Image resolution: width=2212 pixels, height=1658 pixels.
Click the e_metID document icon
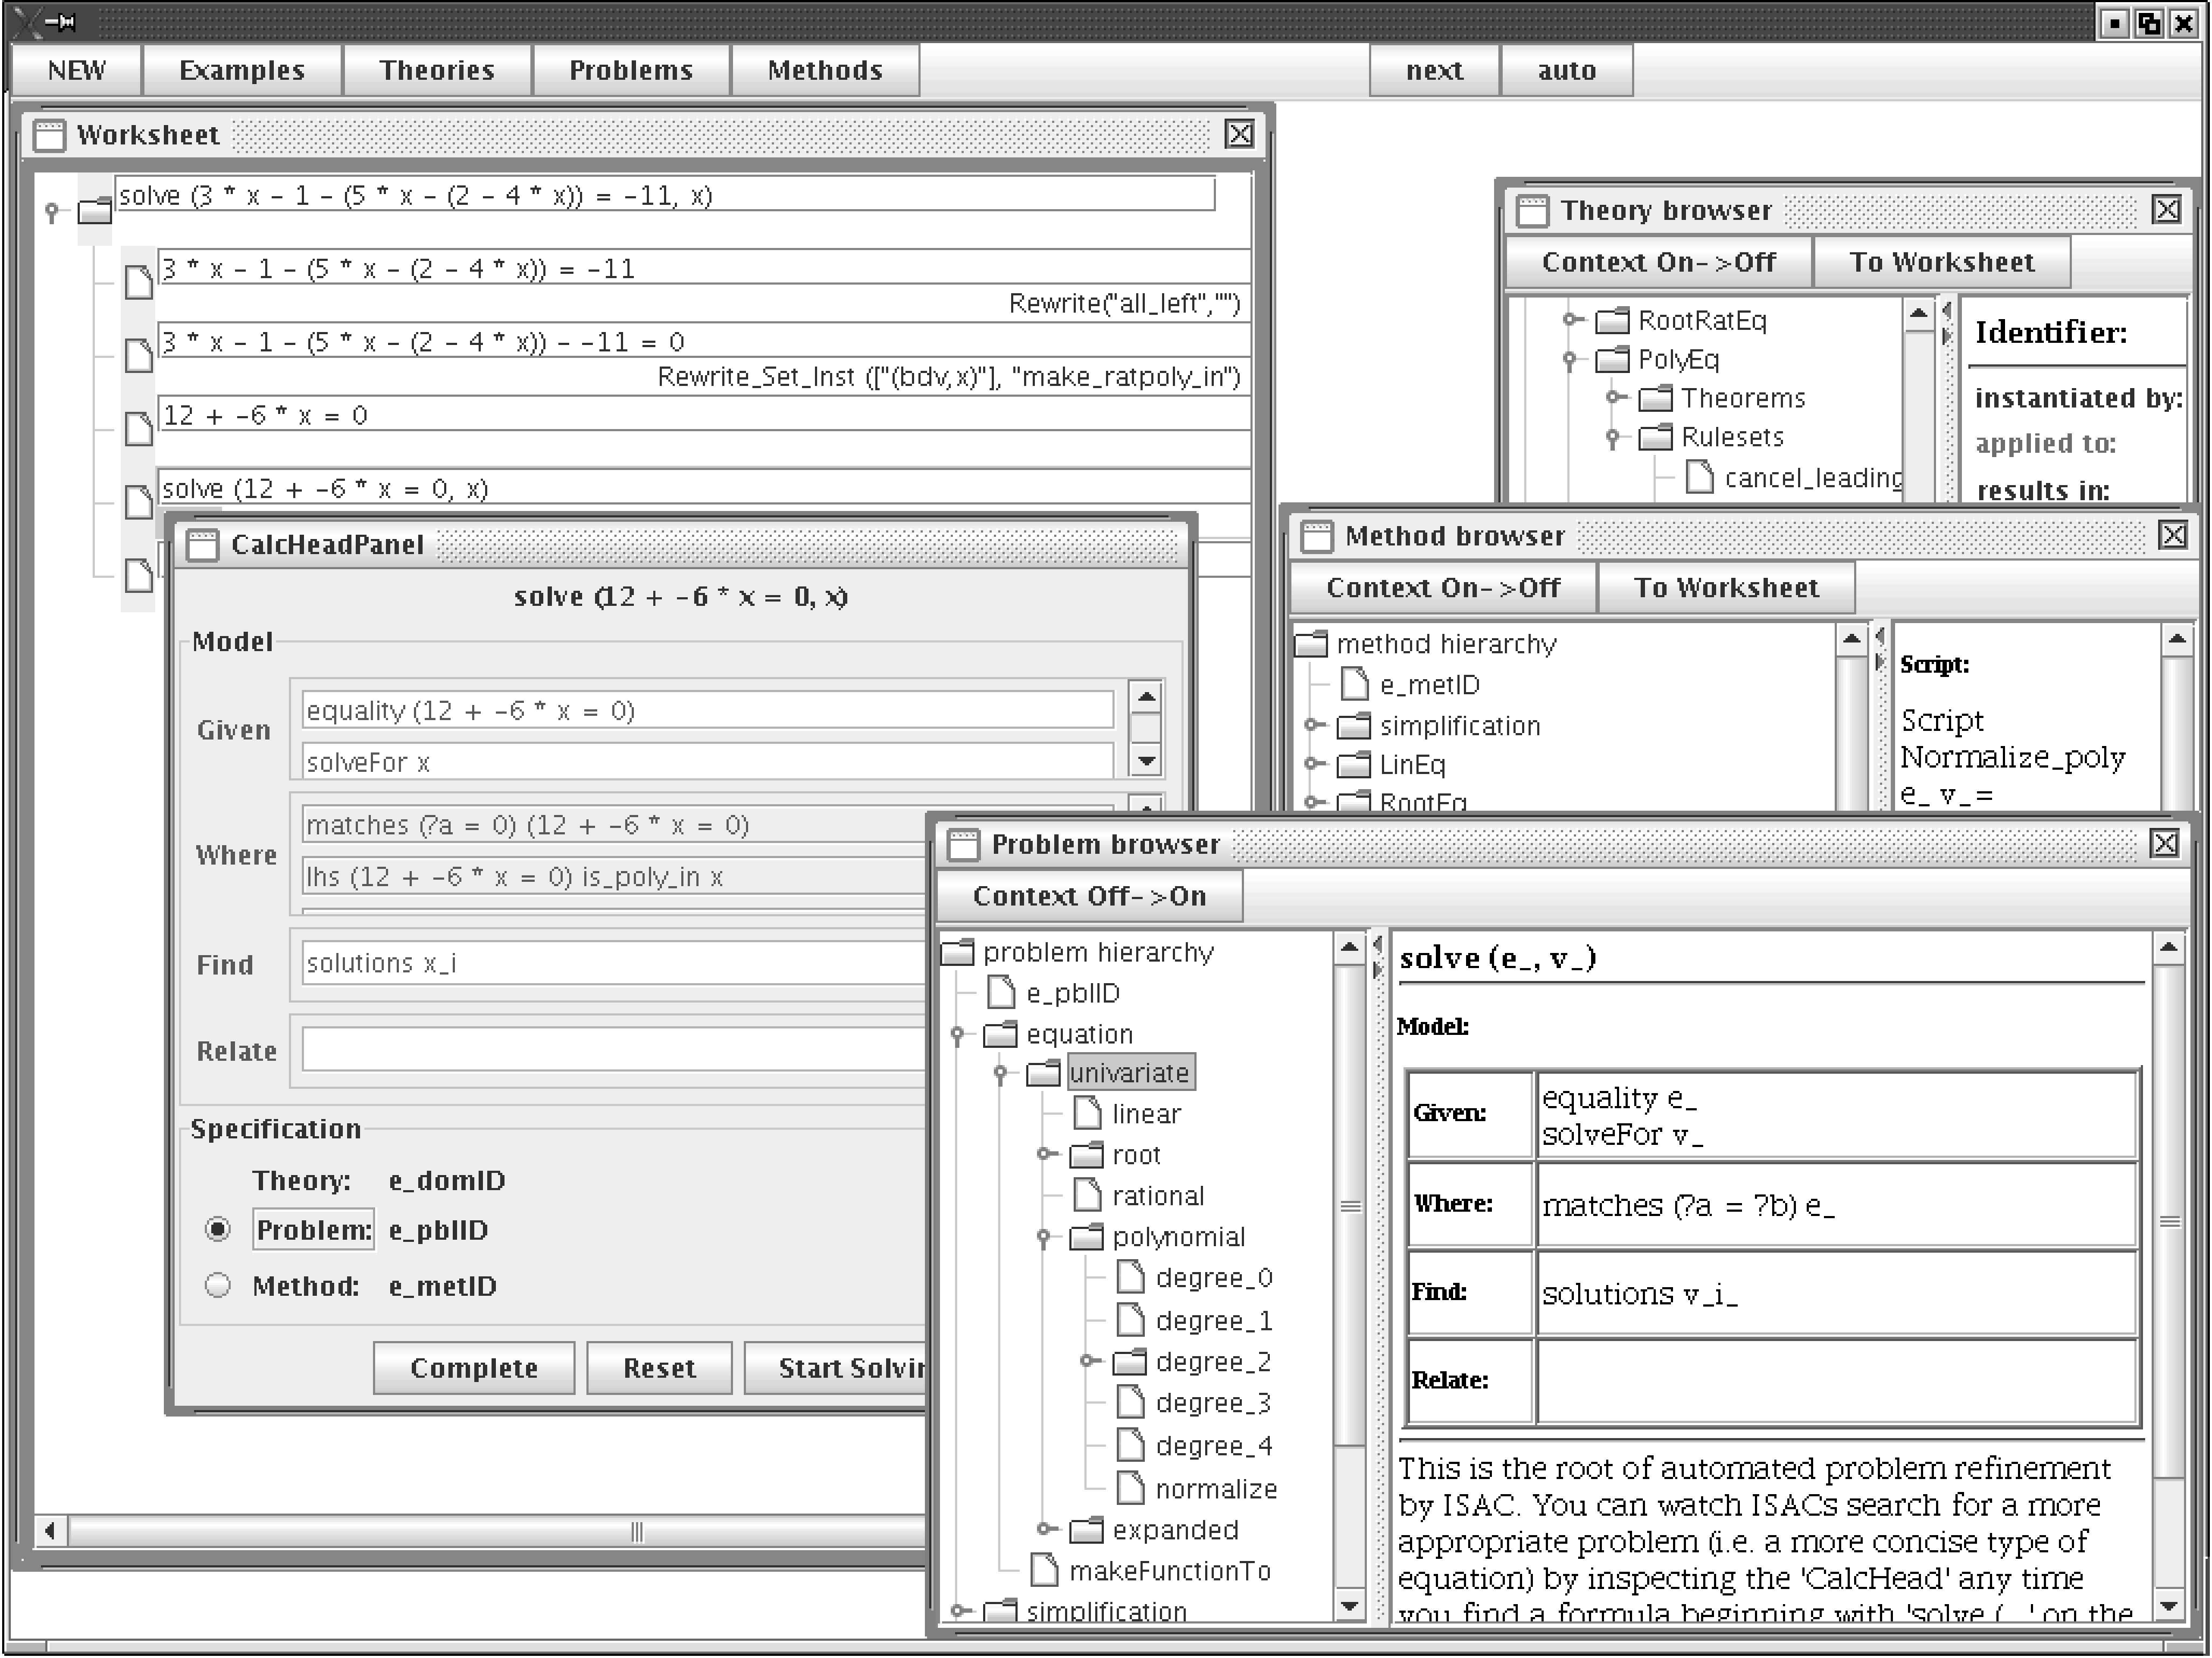pyautogui.click(x=1354, y=685)
